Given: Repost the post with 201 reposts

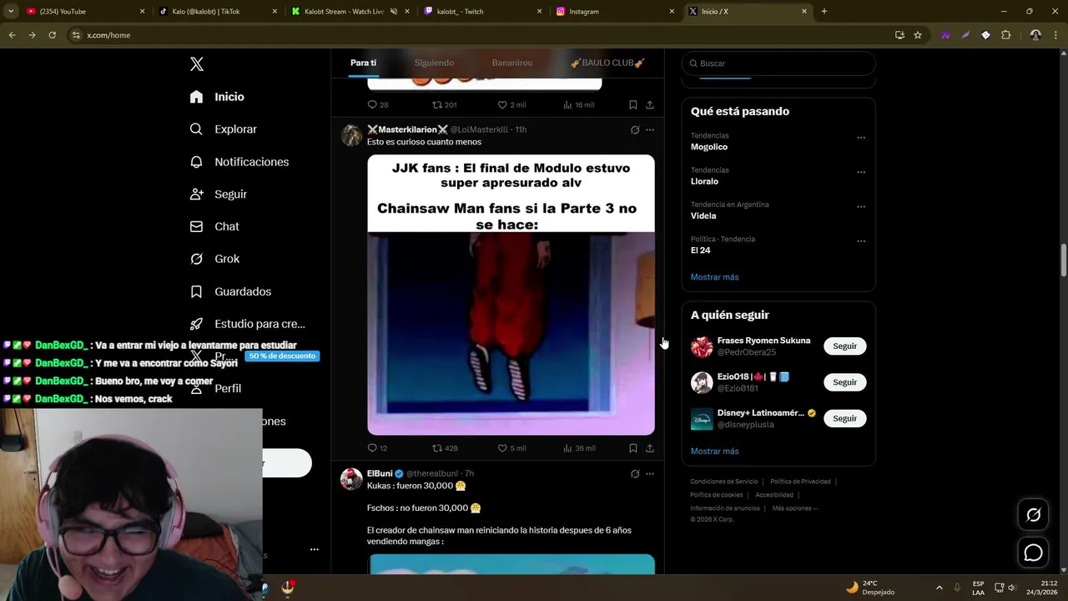Looking at the screenshot, I should (444, 104).
